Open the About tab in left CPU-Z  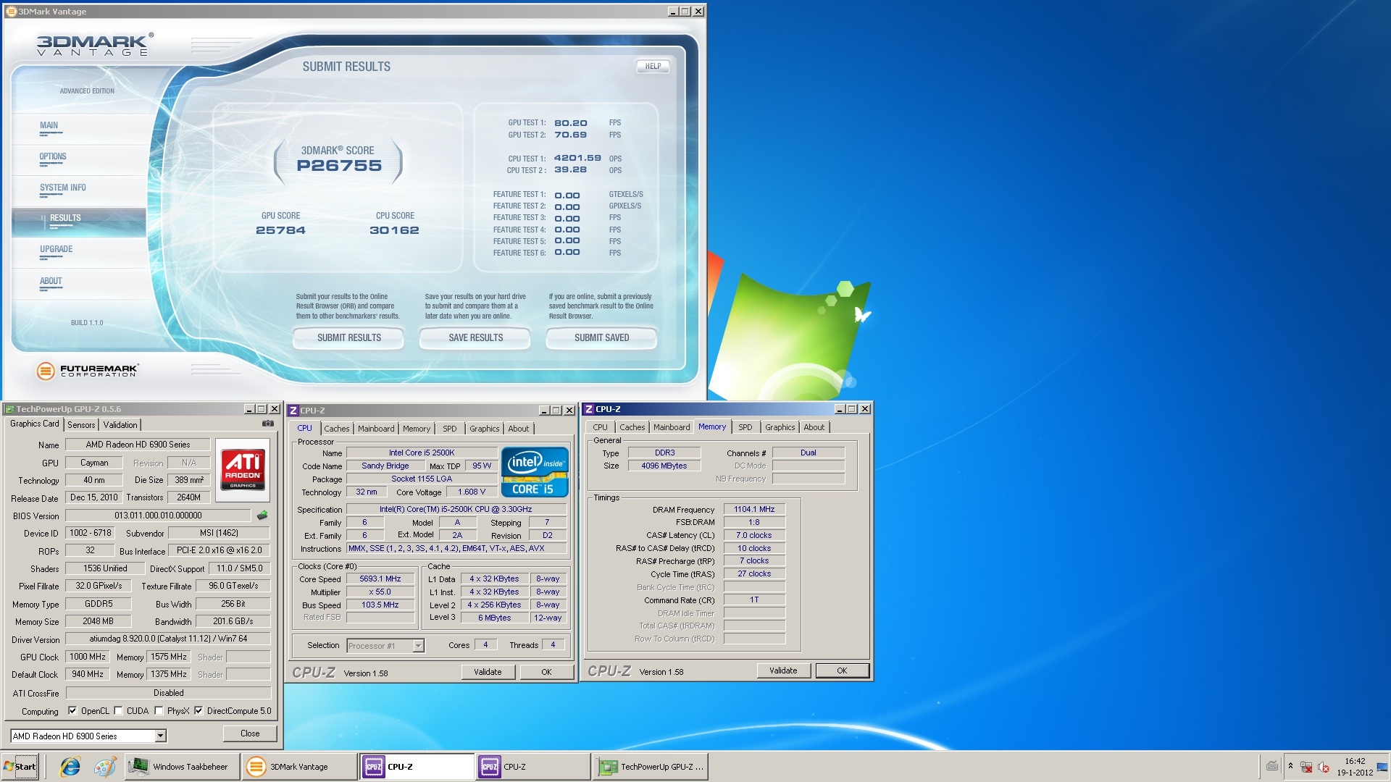(x=519, y=429)
